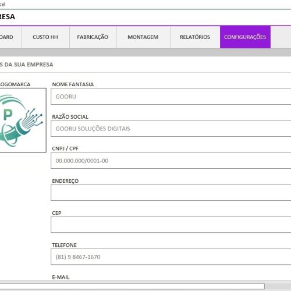
Task: Click the E-MAIL label
Action: point(61,277)
